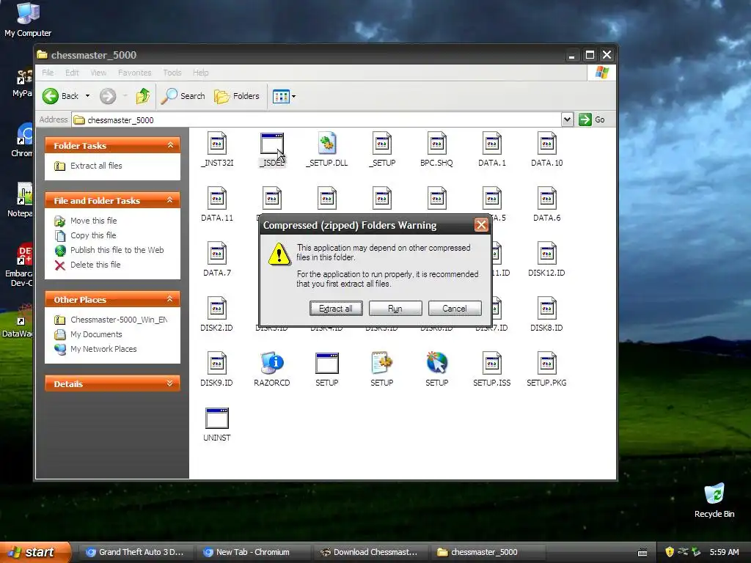751x563 pixels.
Task: Open the Back history dropdown arrow
Action: [x=88, y=96]
